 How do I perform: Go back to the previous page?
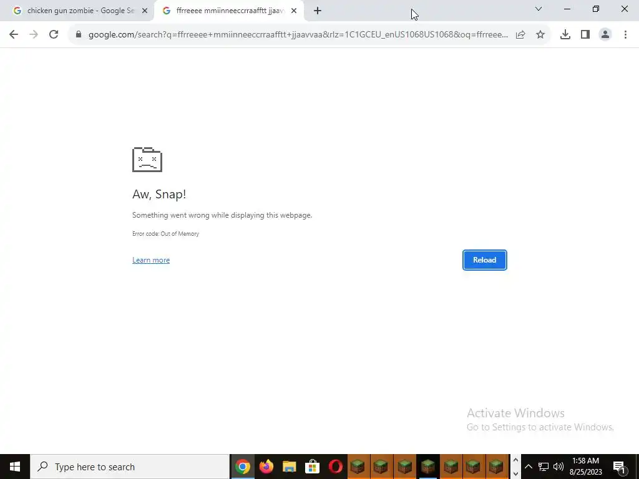click(x=14, y=35)
